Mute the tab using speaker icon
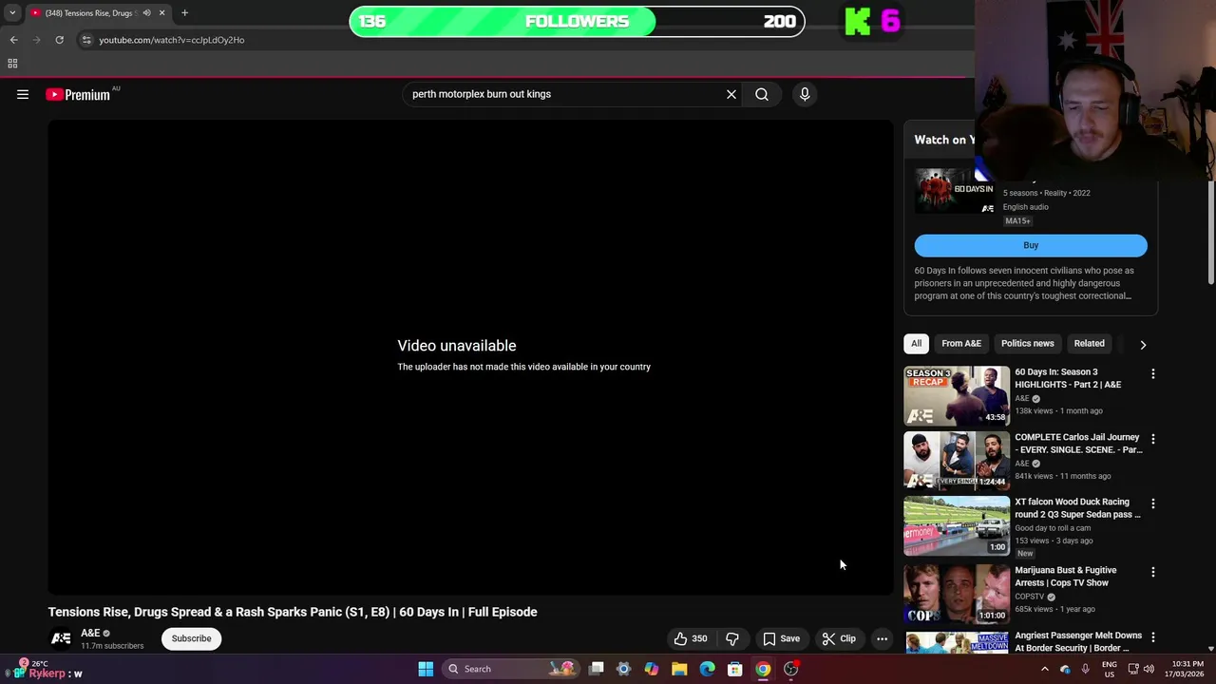 click(146, 12)
